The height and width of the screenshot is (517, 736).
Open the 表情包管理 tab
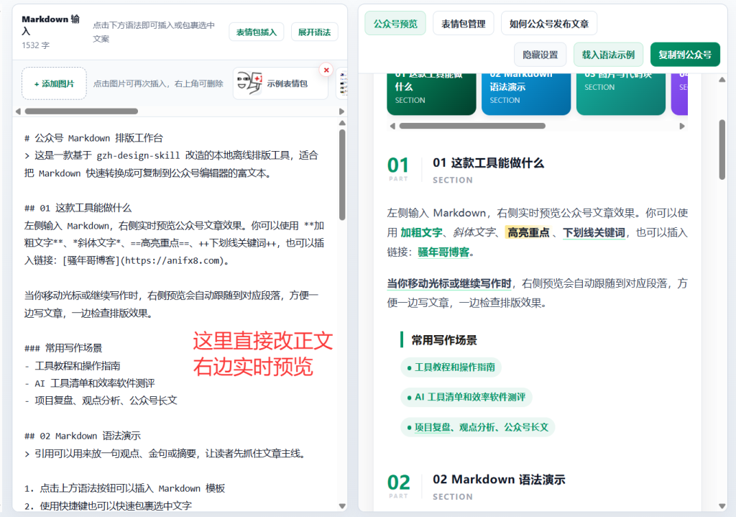[x=464, y=24]
